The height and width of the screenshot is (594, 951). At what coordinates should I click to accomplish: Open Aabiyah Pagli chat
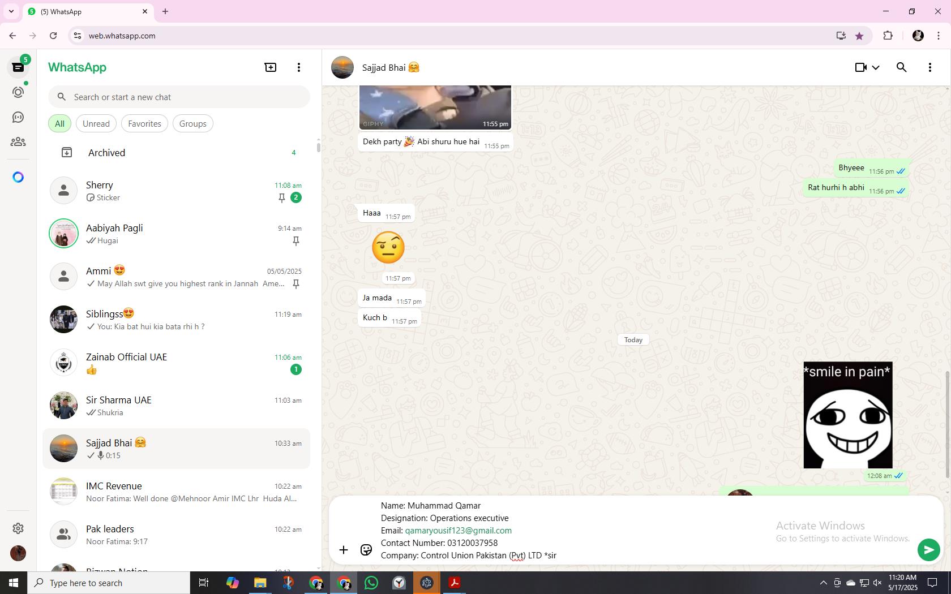(x=177, y=234)
